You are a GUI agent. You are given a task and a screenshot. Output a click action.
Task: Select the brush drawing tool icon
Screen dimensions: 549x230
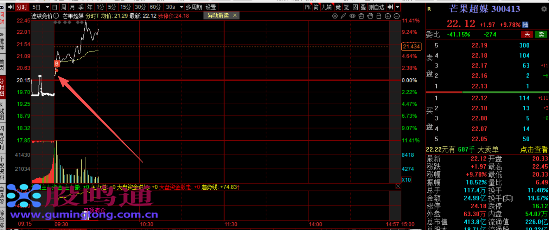344,16
